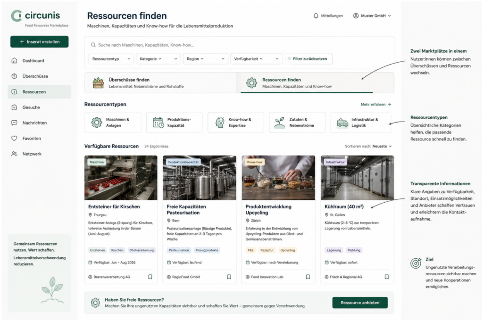Click the Know-how badge on the card

pyautogui.click(x=255, y=162)
